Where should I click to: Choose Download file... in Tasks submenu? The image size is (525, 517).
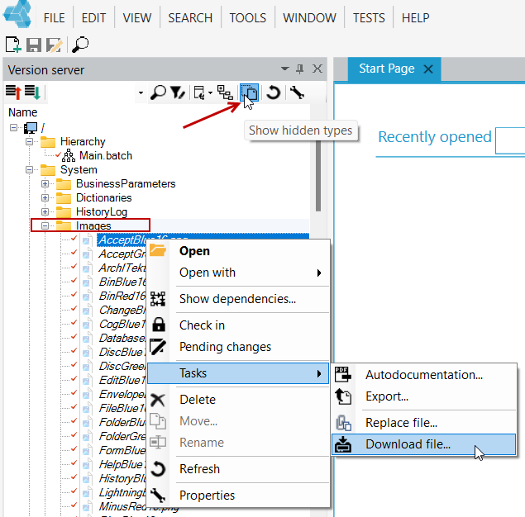point(423,444)
